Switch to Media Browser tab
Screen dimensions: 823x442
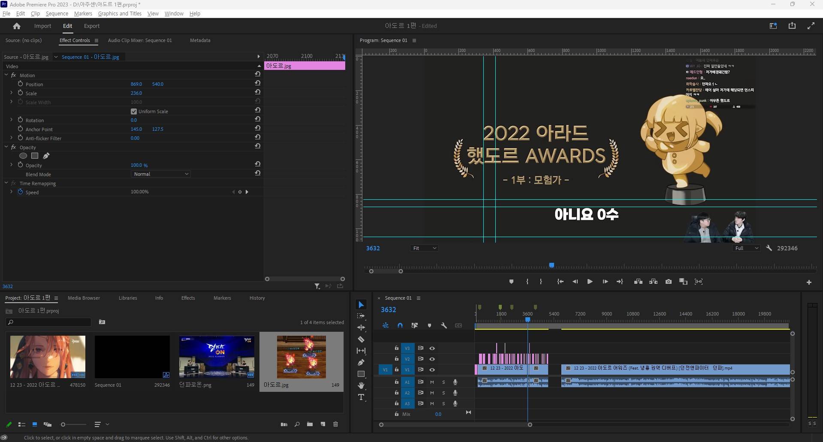click(x=84, y=298)
